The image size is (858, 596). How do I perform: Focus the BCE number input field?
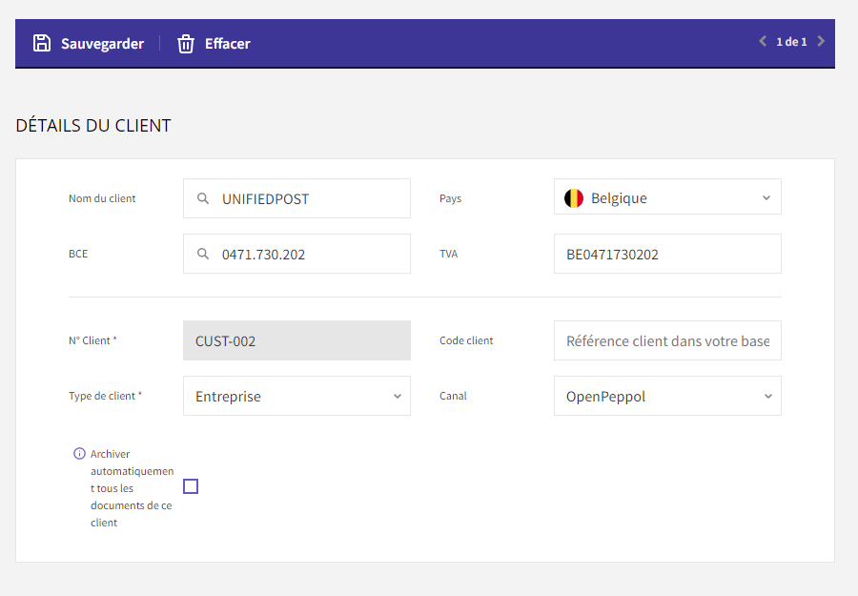pos(296,254)
